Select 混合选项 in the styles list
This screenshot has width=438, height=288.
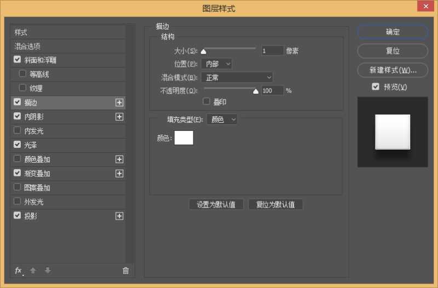click(x=27, y=47)
